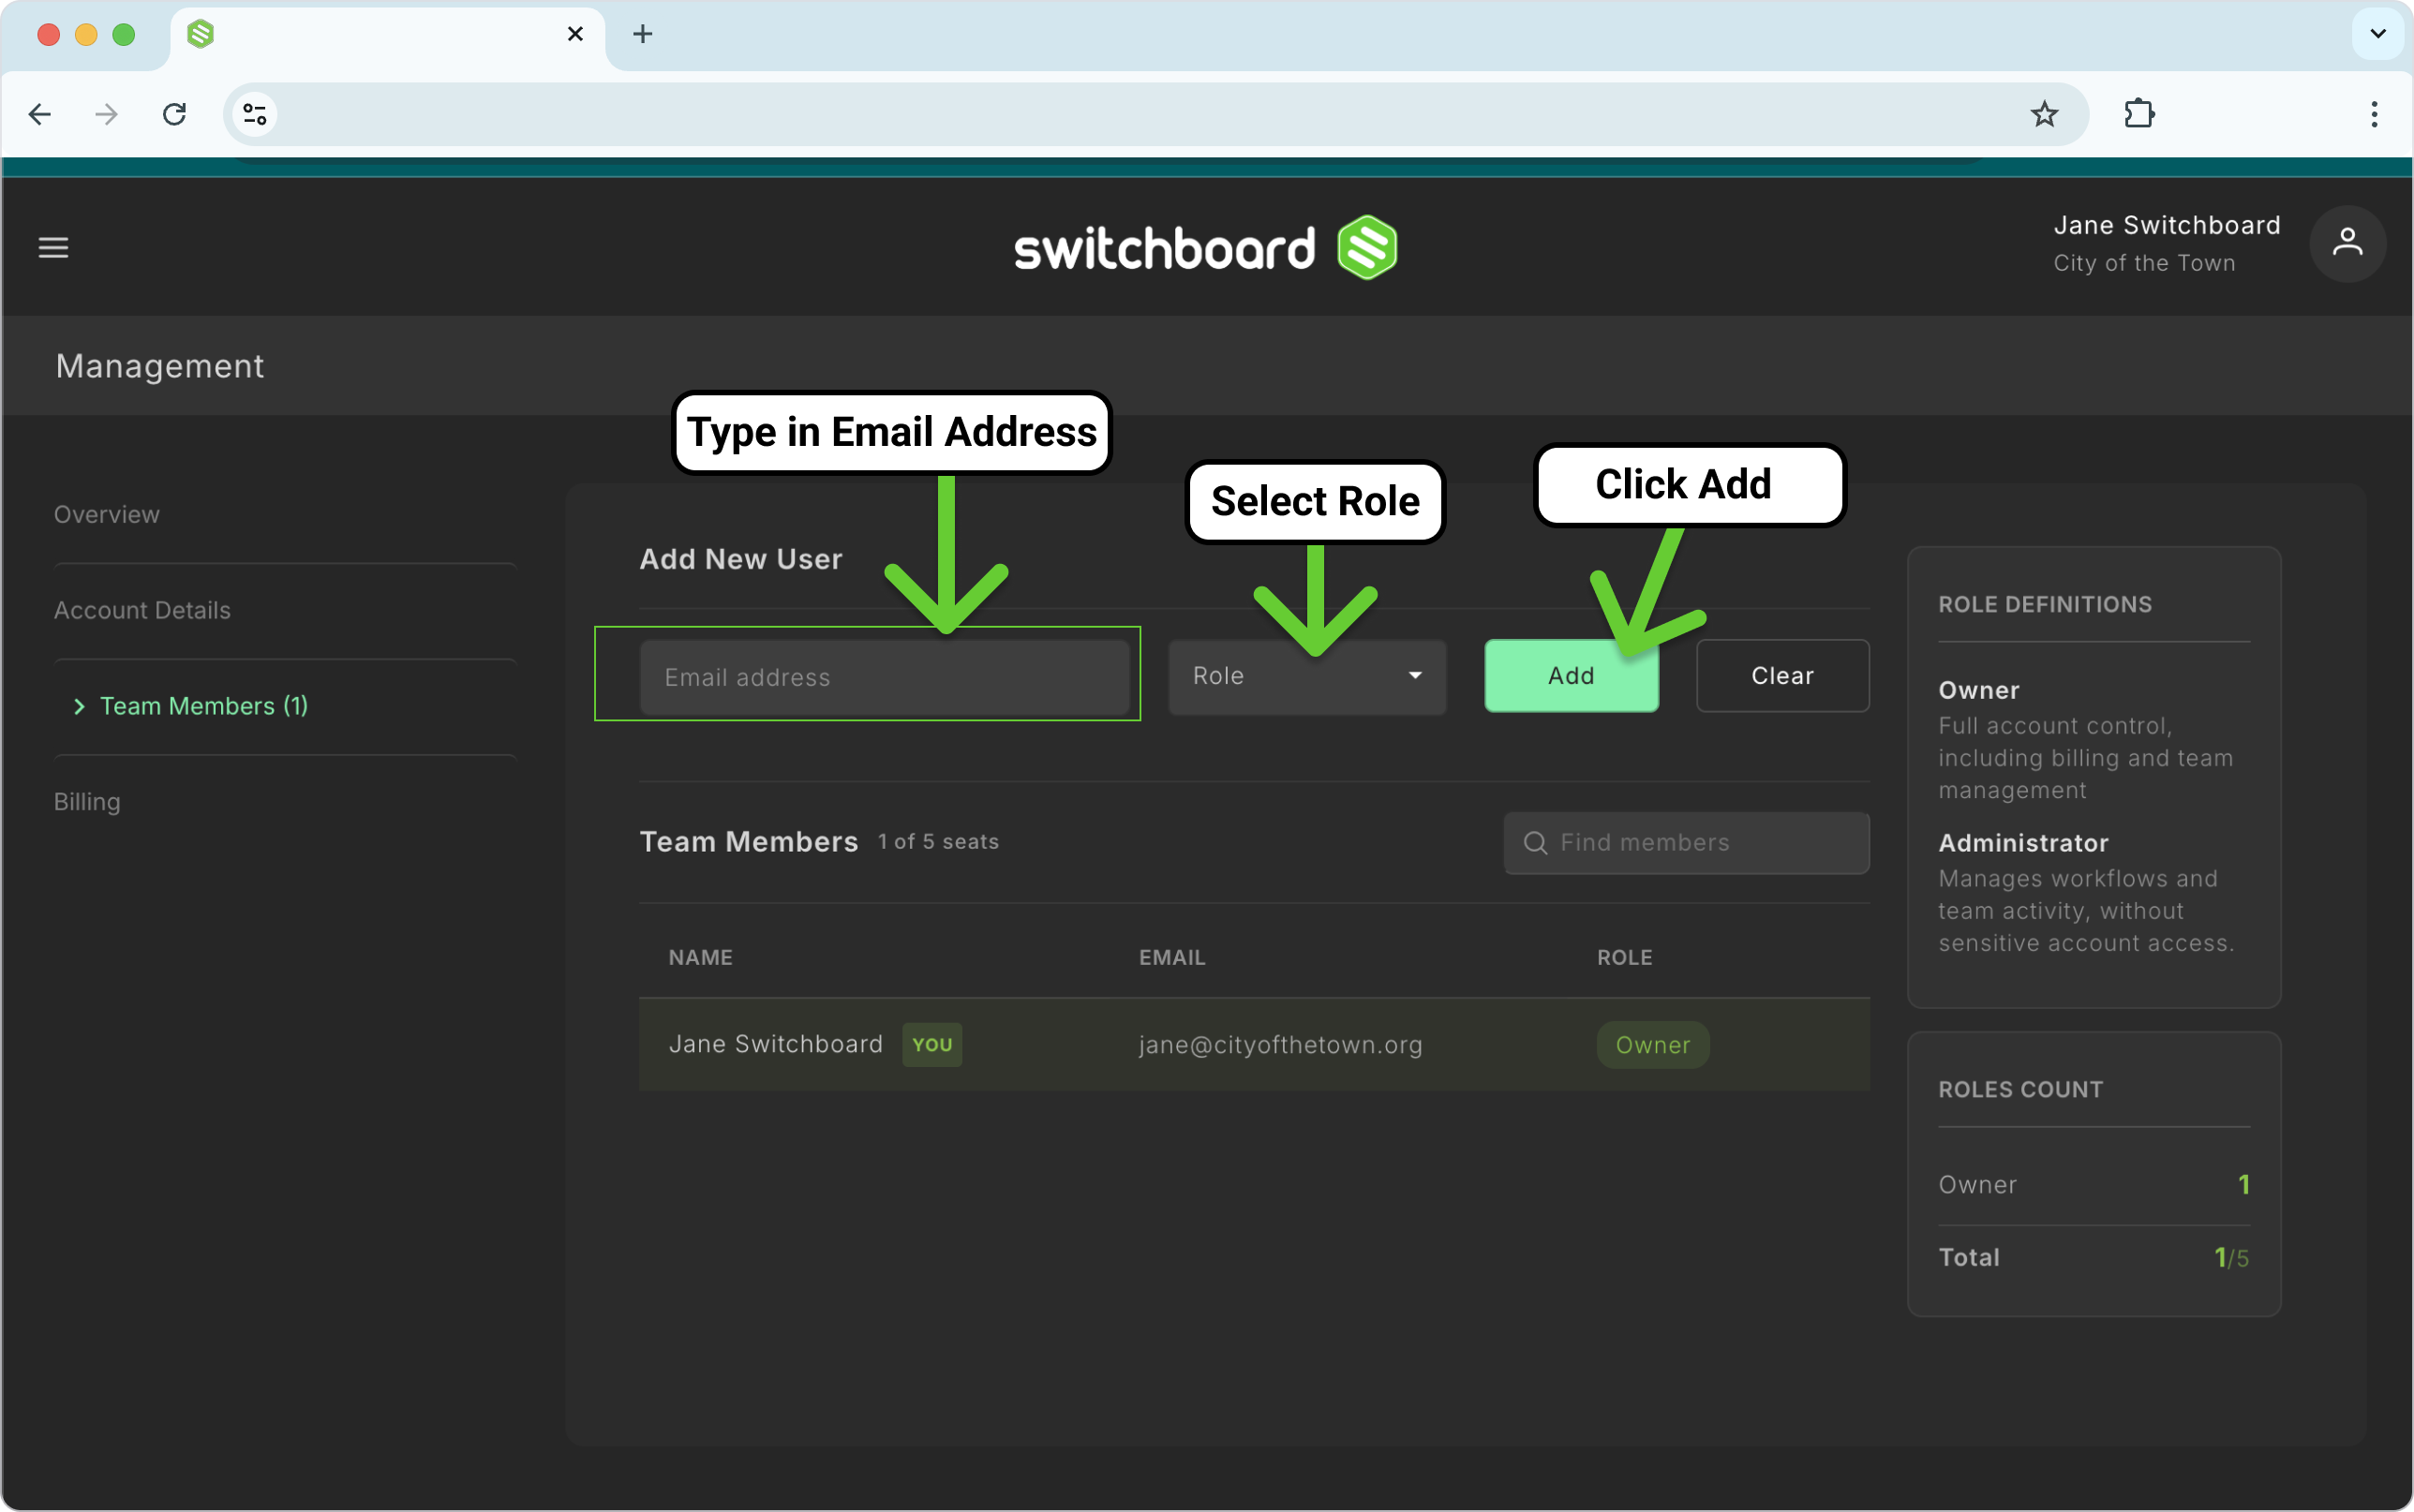Open the browser three-dot menu
The width and height of the screenshot is (2414, 1512).
click(2374, 114)
